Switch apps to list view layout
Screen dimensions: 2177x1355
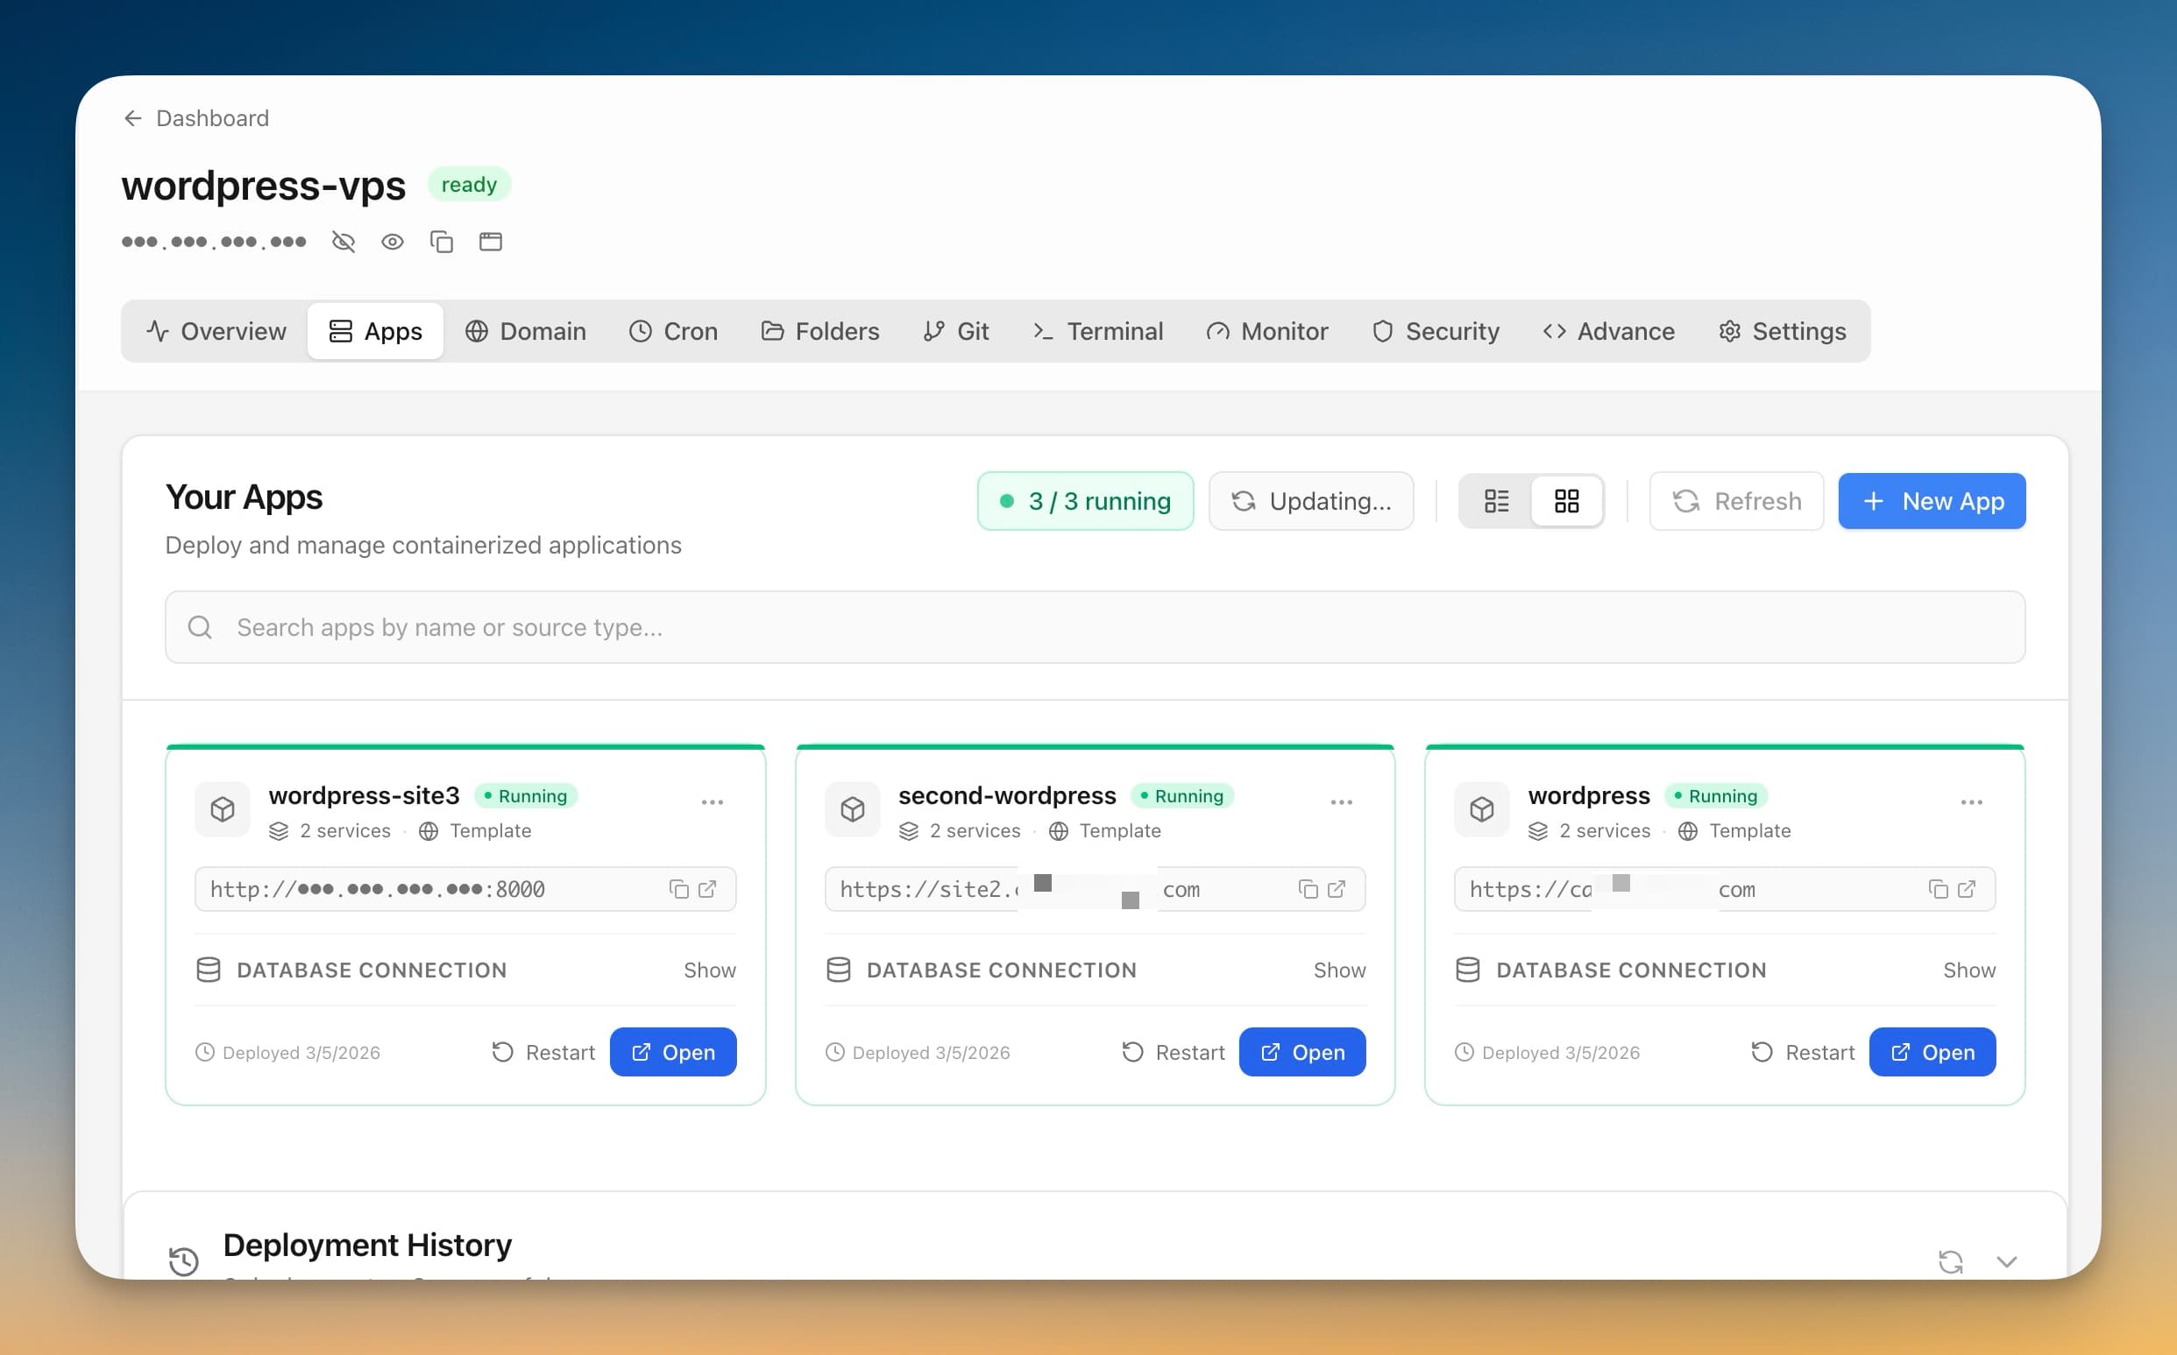tap(1495, 501)
